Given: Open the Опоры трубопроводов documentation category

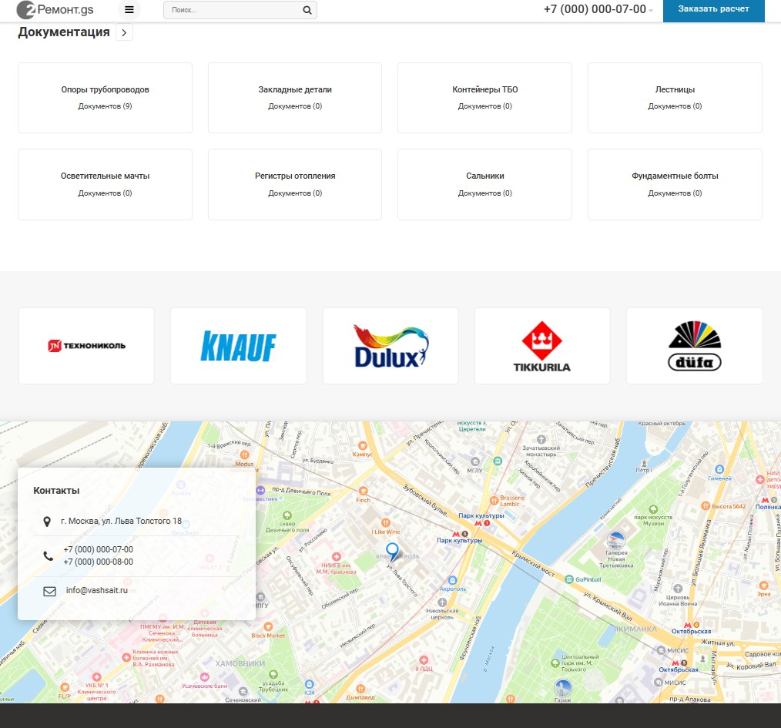Looking at the screenshot, I should (105, 97).
